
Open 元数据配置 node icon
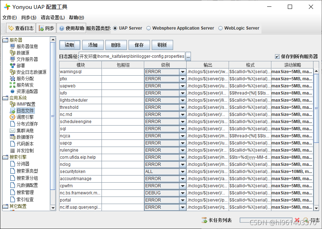[x=12, y=185]
